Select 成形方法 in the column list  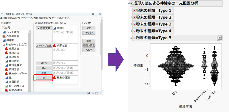pos(12,48)
